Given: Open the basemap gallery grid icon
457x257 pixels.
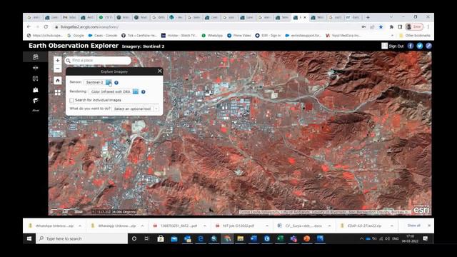Looking at the screenshot, I should pyautogui.click(x=57, y=92).
